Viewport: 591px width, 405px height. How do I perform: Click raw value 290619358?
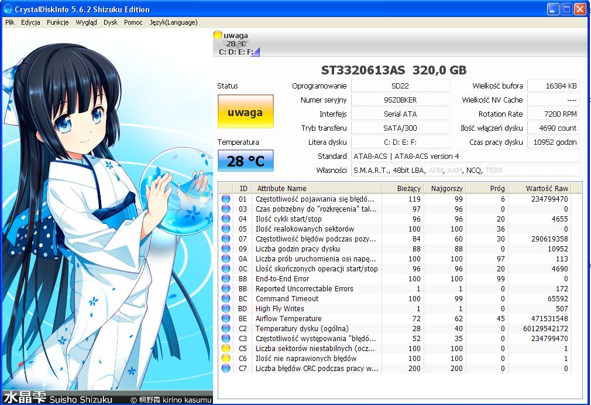click(549, 239)
